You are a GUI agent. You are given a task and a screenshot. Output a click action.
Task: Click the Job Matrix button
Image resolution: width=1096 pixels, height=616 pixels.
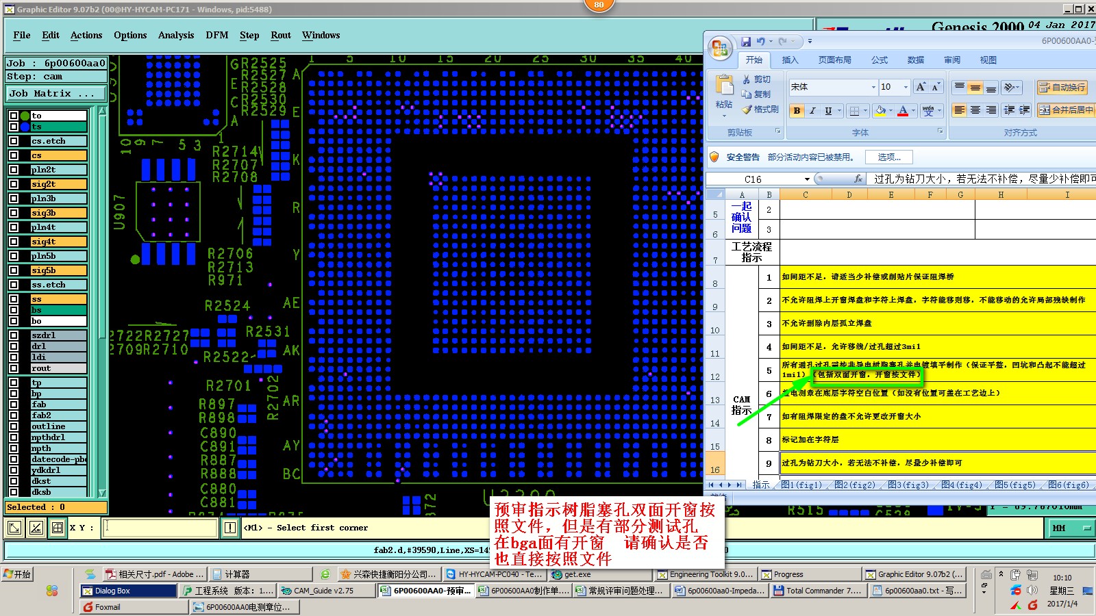point(56,94)
